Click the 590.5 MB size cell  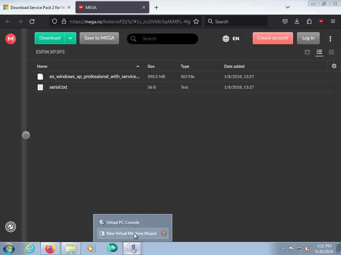tap(156, 77)
